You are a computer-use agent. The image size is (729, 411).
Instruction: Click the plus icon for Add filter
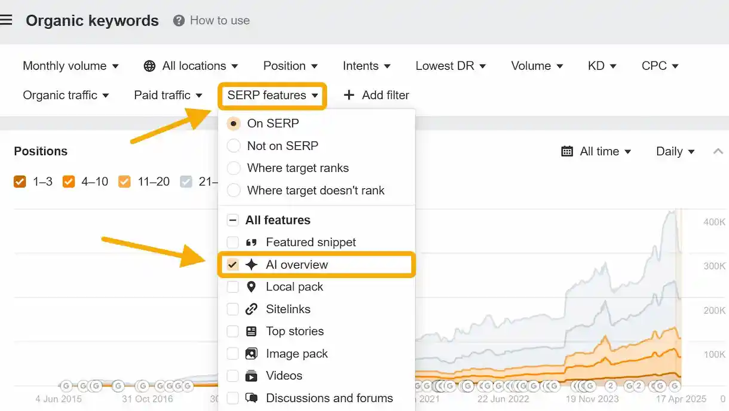(350, 95)
